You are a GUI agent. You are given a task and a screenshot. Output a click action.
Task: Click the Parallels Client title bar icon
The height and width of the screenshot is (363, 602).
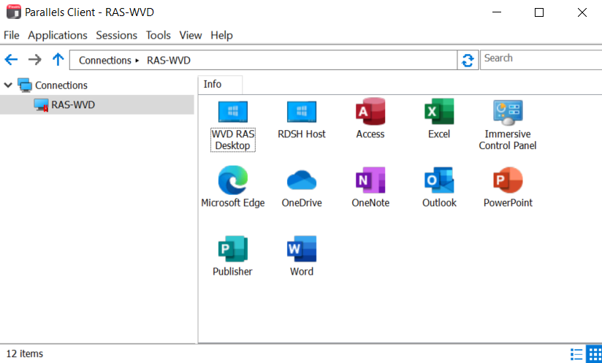pyautogui.click(x=14, y=12)
